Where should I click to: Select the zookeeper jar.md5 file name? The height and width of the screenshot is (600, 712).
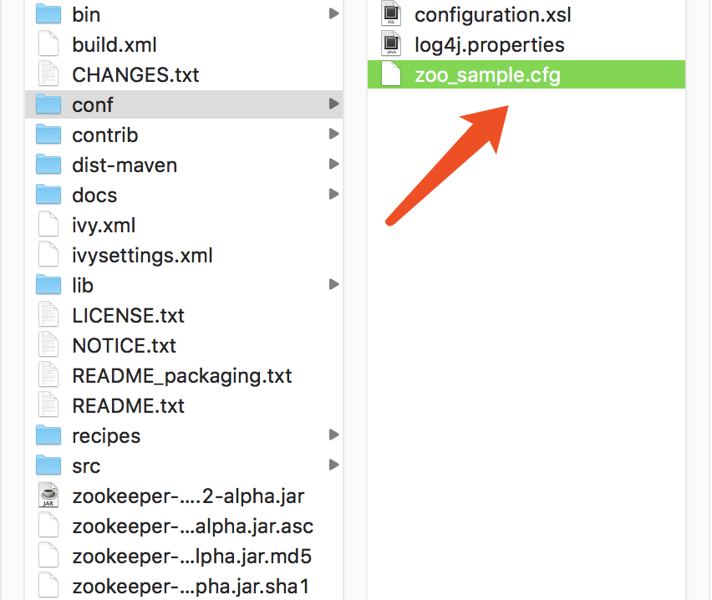point(192,556)
